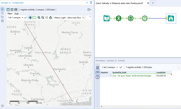The height and width of the screenshot is (109, 181).
Task: Click the drawn line on the map
Action: click(x=49, y=62)
